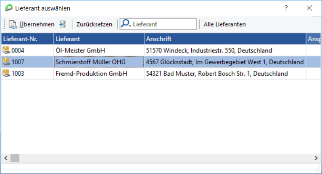
Task: Click address 4567 Glücksstadt, Im Gewerbegebiet West
Action: coord(224,62)
